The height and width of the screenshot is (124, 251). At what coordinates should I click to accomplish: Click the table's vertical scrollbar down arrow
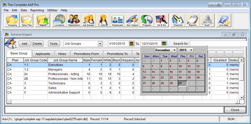click(242, 97)
